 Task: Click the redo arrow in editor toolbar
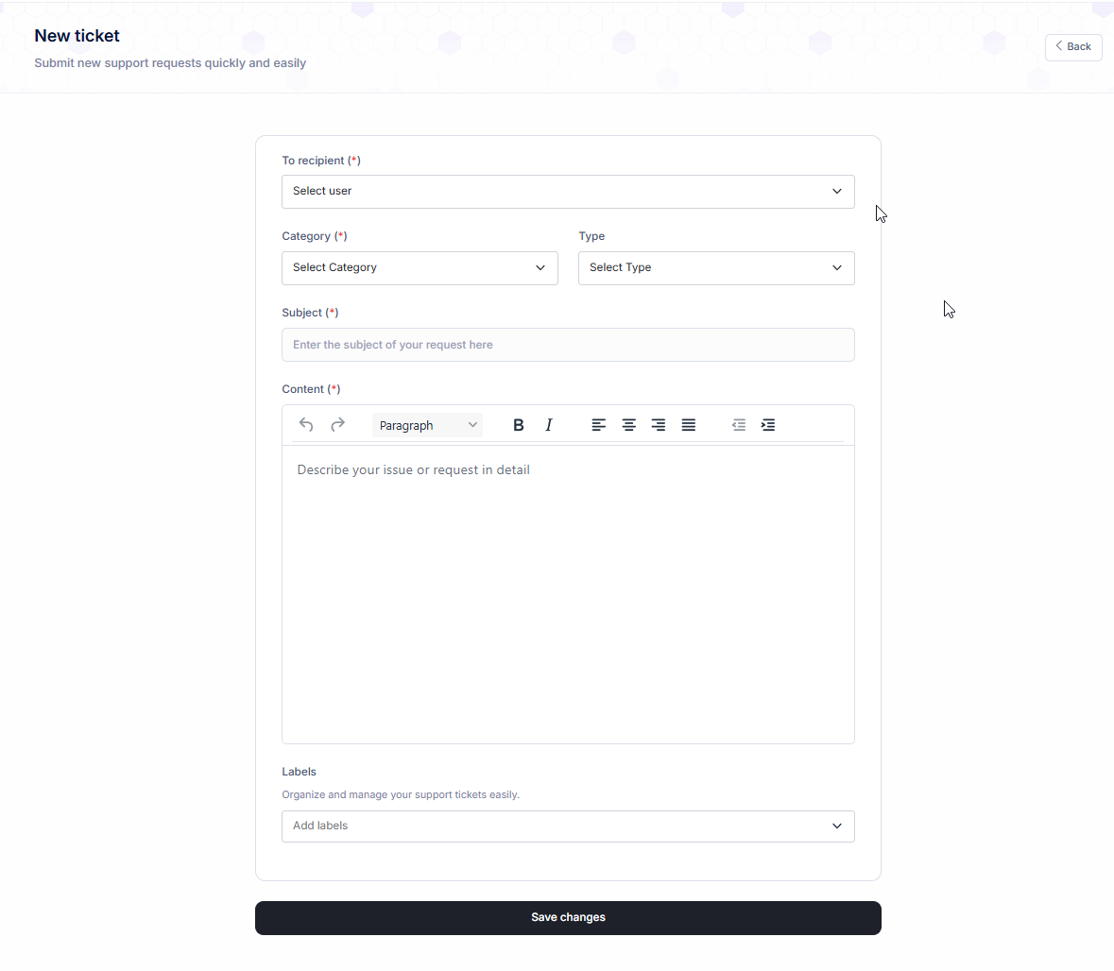(x=337, y=425)
